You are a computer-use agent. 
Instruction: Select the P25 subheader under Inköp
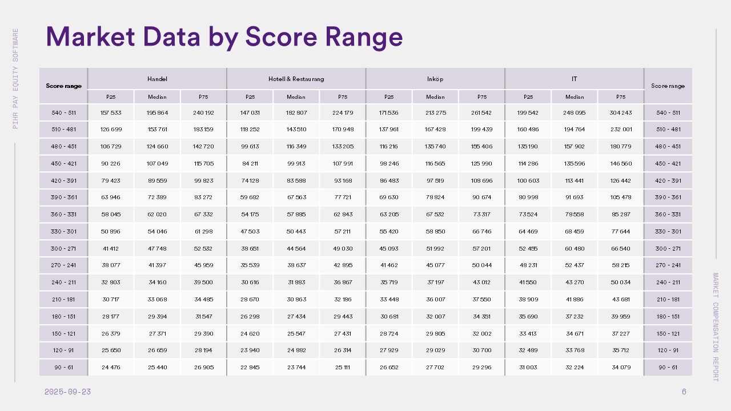pos(389,97)
